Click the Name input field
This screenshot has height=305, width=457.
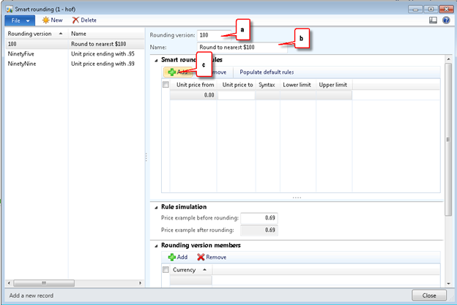point(242,47)
